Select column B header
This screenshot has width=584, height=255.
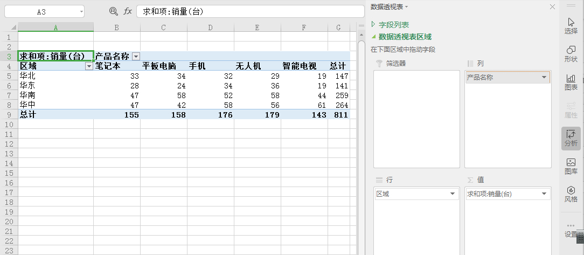[117, 27]
